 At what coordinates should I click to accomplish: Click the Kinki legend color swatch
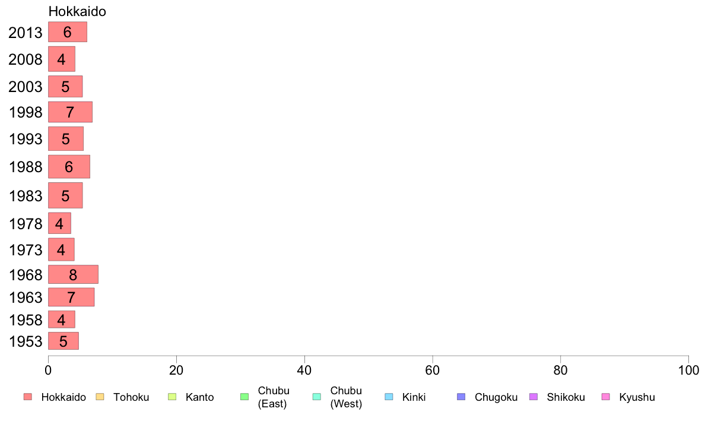point(389,397)
